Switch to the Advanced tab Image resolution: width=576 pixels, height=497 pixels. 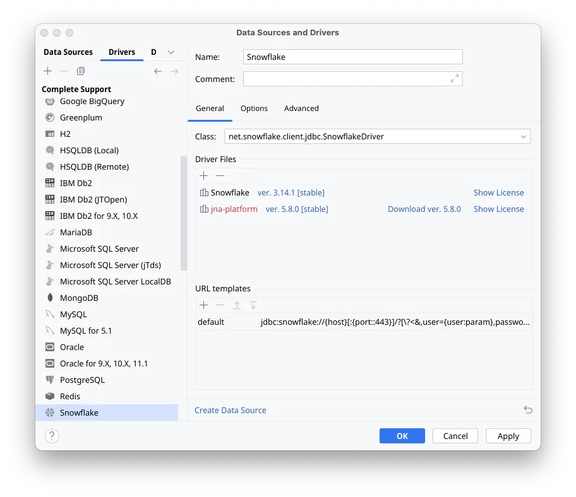pyautogui.click(x=301, y=108)
